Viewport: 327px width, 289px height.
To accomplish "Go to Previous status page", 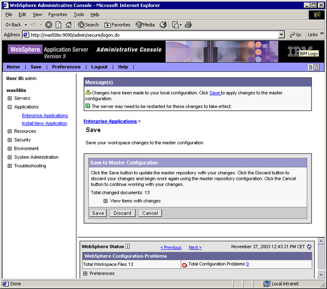I will [x=171, y=247].
